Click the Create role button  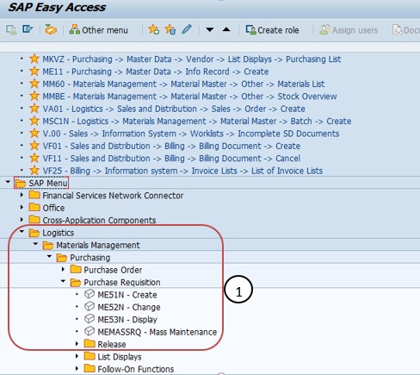tap(272, 30)
